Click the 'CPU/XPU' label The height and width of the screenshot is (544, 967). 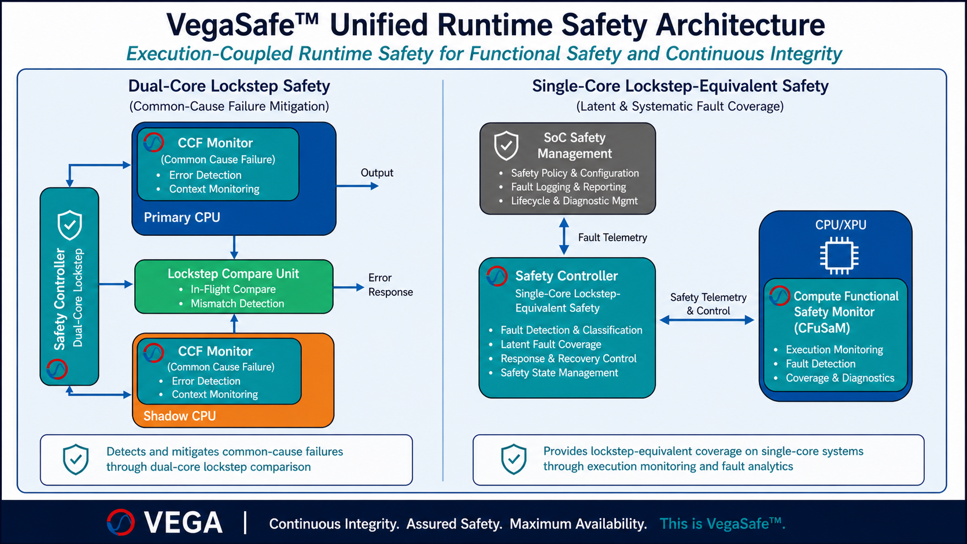(x=841, y=225)
